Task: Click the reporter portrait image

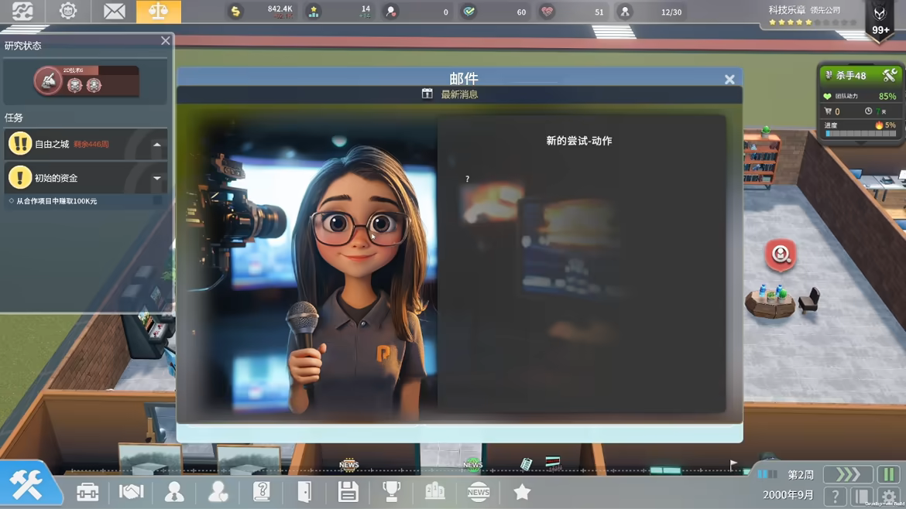Action: 311,265
